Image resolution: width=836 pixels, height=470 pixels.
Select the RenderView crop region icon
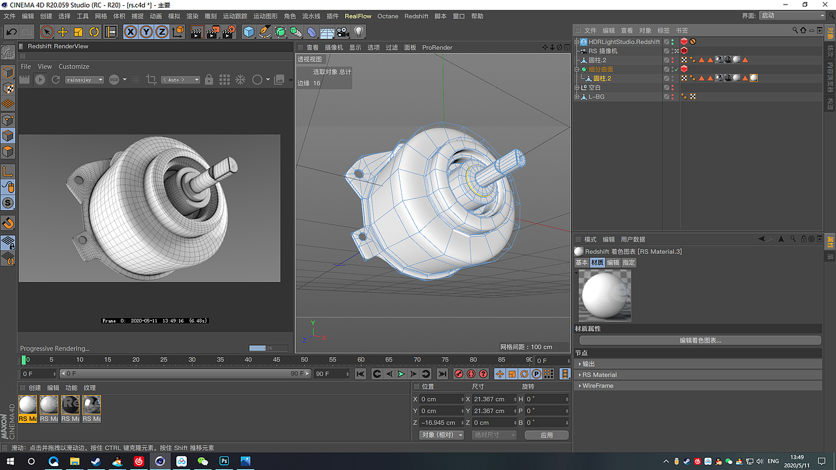(x=152, y=80)
